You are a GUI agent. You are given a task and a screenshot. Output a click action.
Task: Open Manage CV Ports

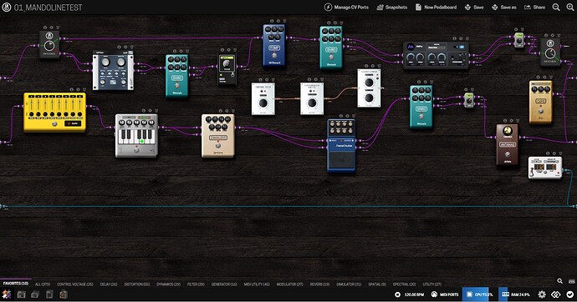[346, 7]
